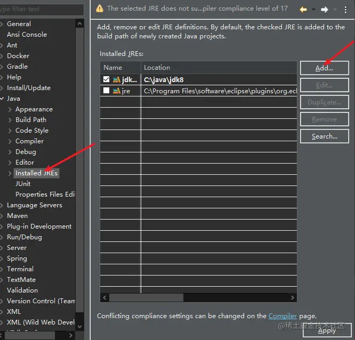This screenshot has height=340, width=355.
Task: Click the jre entry library icon
Action: pos(116,91)
